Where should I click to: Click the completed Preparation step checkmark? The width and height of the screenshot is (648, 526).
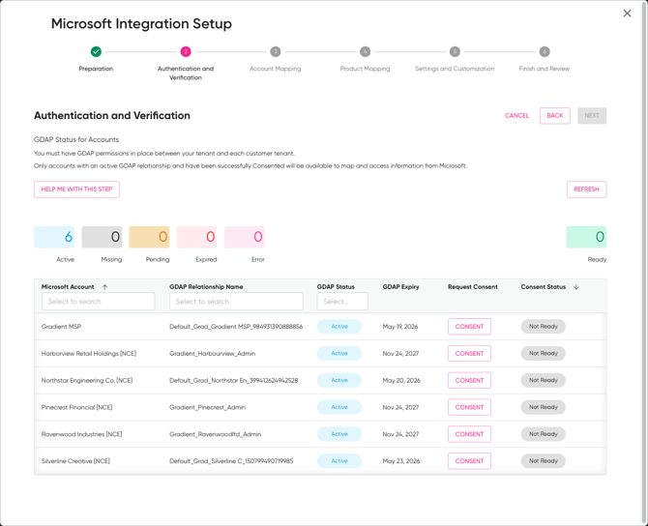tap(96, 51)
